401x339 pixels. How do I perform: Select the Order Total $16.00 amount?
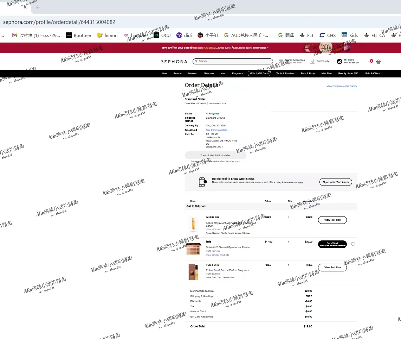pos(308,326)
